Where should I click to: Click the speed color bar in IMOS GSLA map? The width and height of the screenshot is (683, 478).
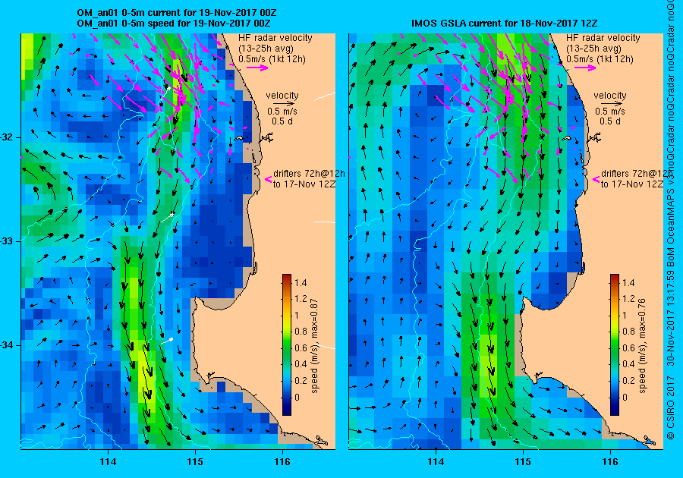pyautogui.click(x=615, y=344)
